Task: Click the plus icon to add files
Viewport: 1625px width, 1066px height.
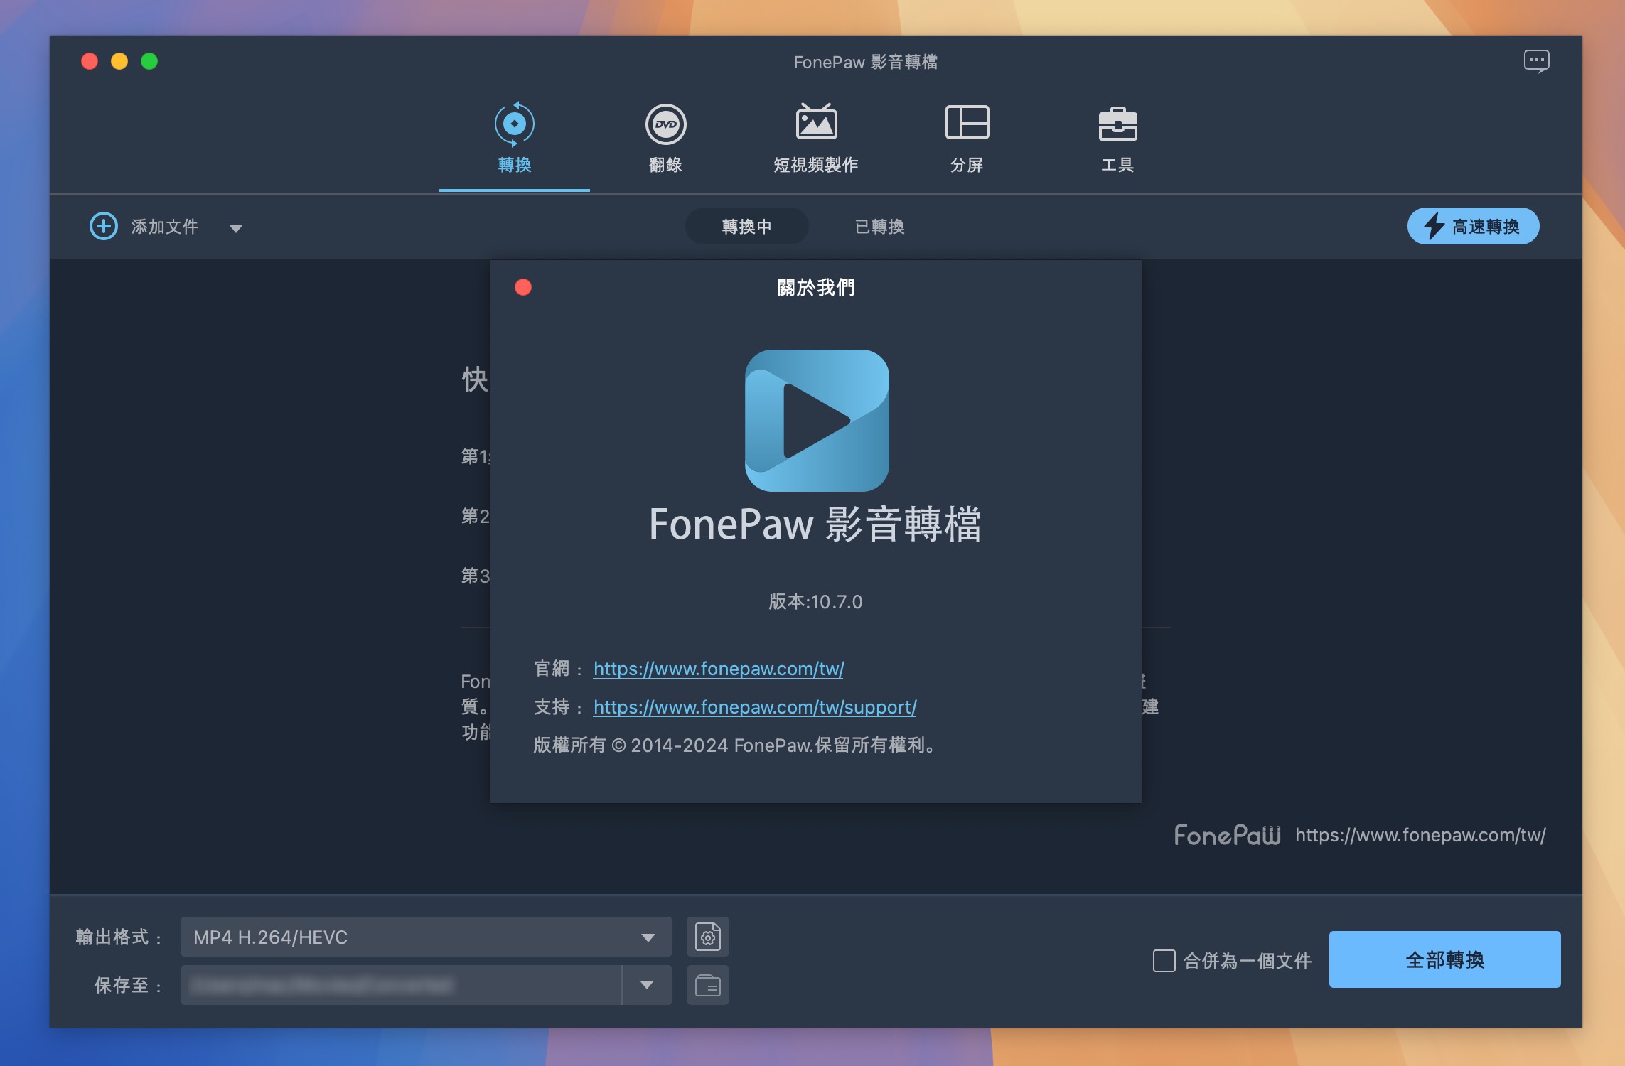Action: coord(104,226)
